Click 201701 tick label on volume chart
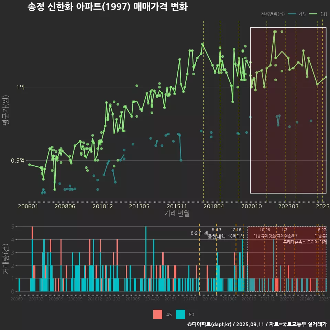Screen dimensions: 330x330 pos(190,299)
